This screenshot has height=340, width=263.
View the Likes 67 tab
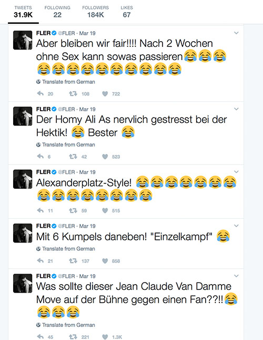(127, 12)
